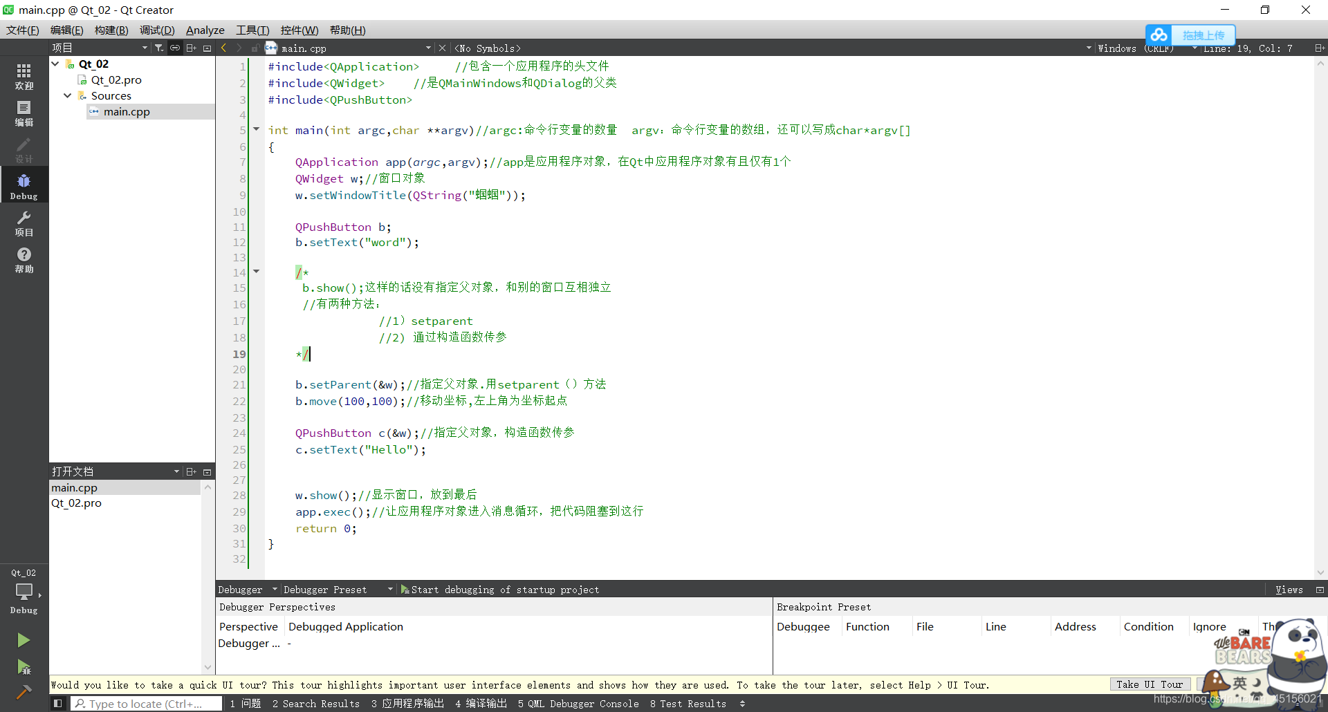Go forward in navigation history
The width and height of the screenshot is (1328, 712).
[239, 48]
